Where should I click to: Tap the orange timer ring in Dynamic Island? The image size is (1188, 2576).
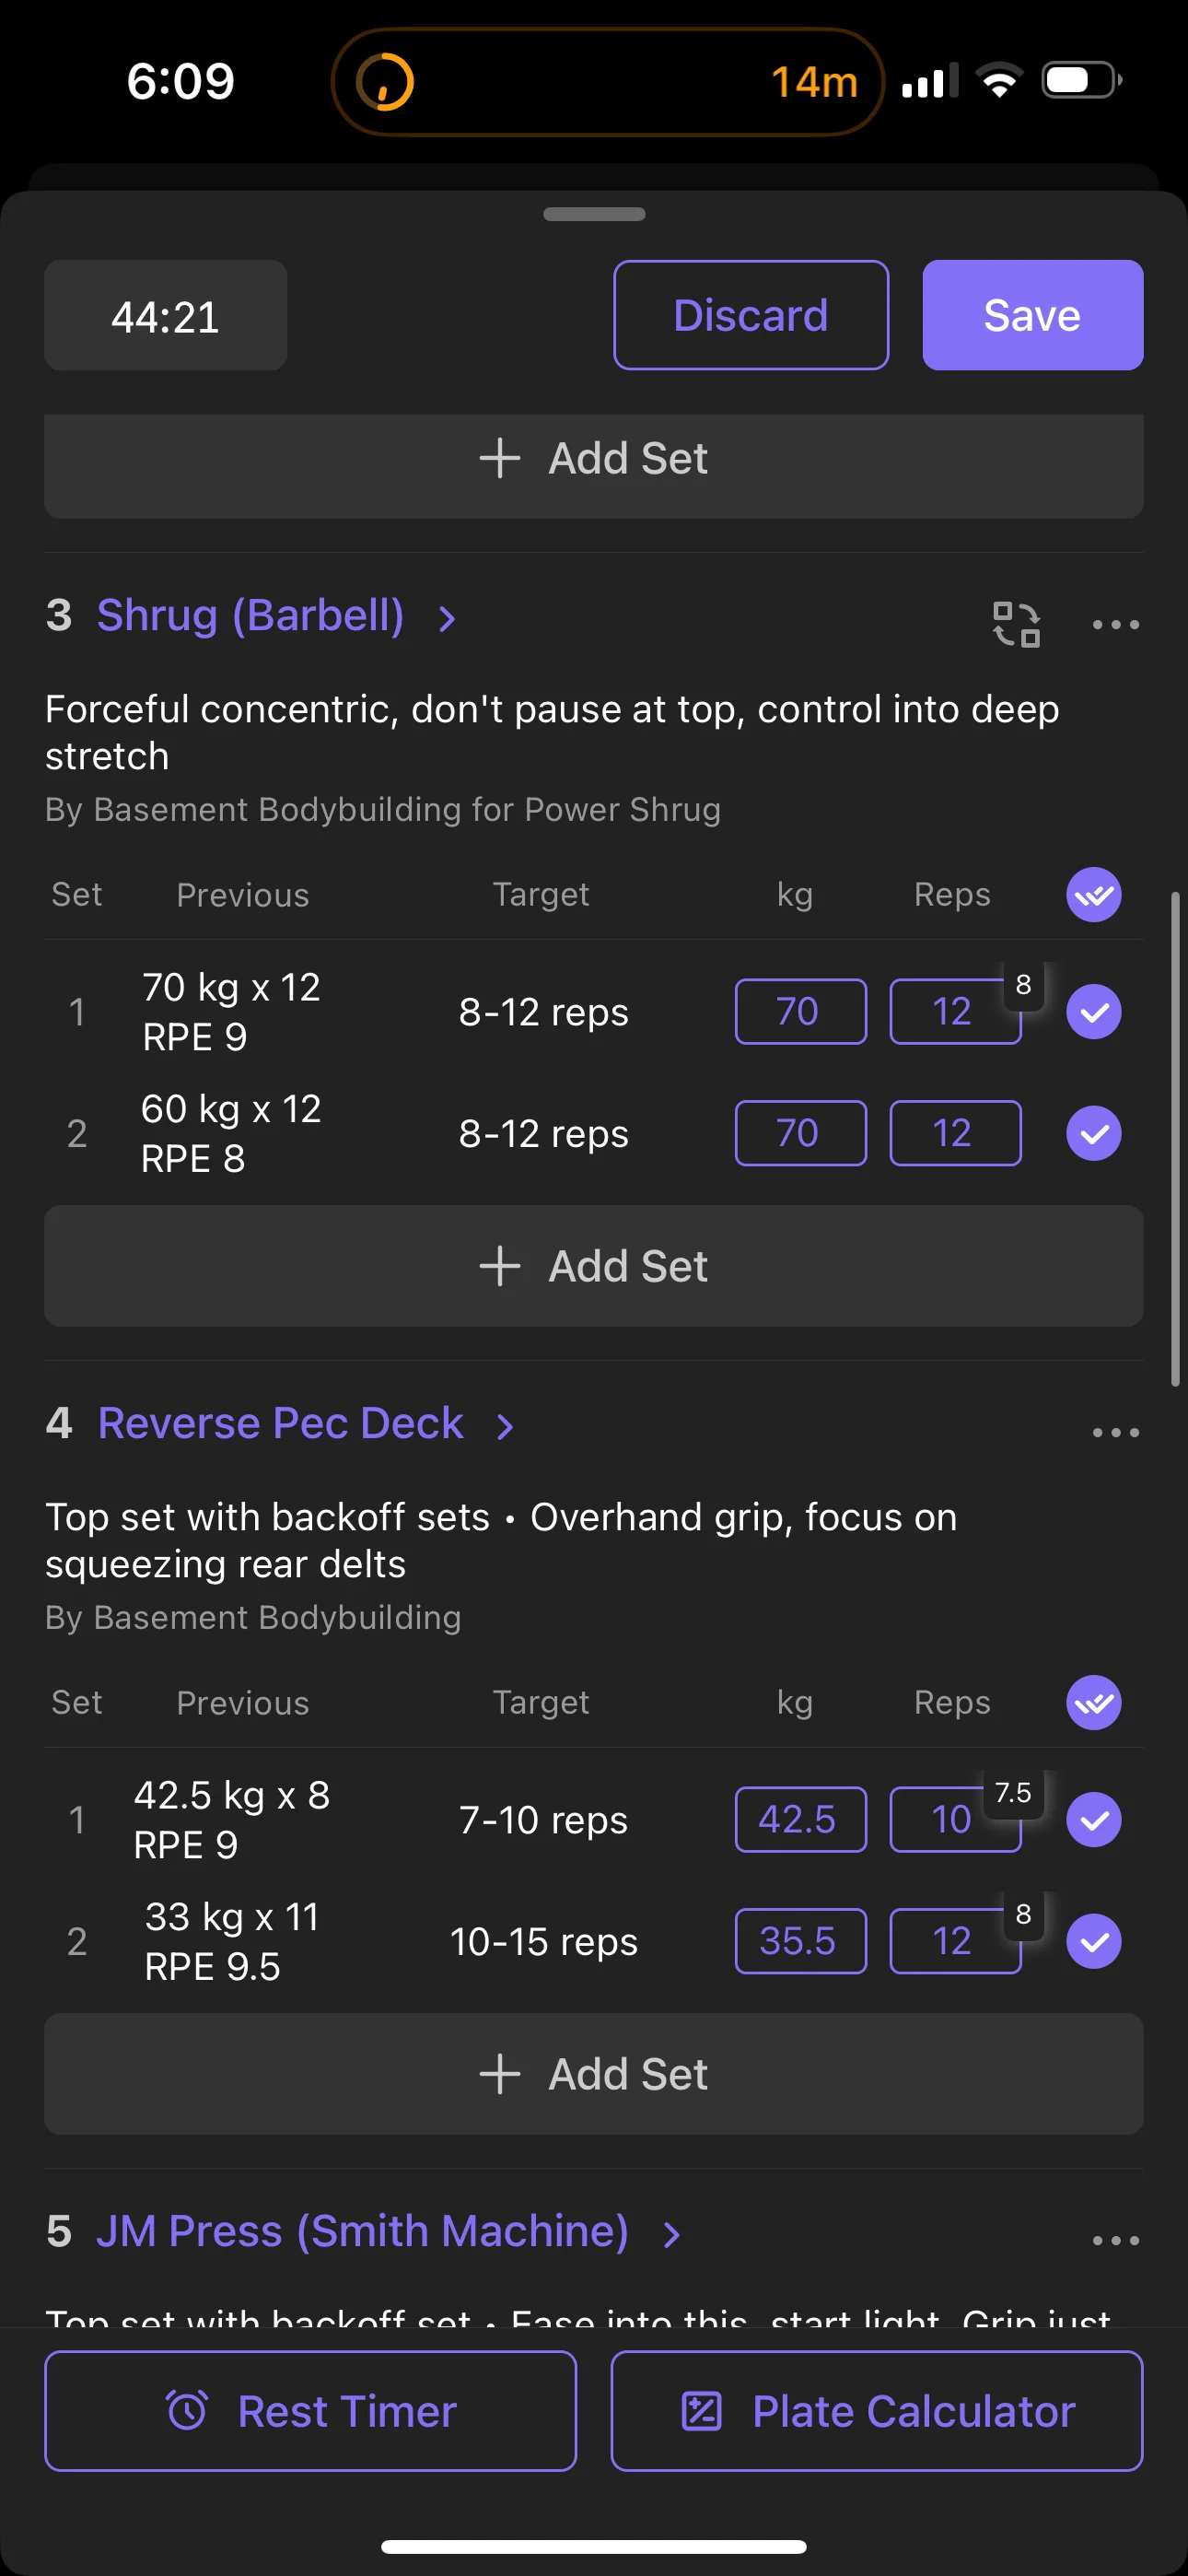point(385,81)
